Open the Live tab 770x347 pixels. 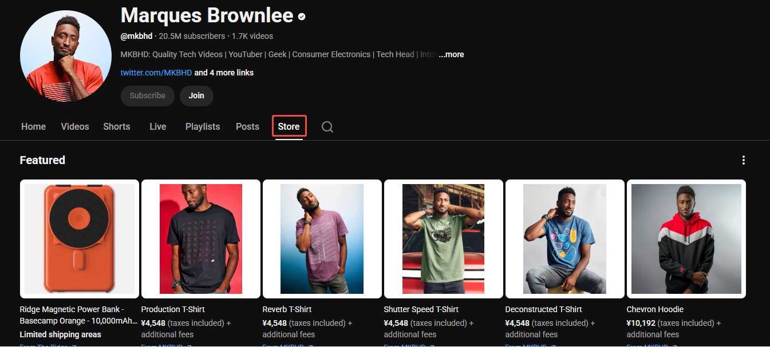pyautogui.click(x=157, y=126)
